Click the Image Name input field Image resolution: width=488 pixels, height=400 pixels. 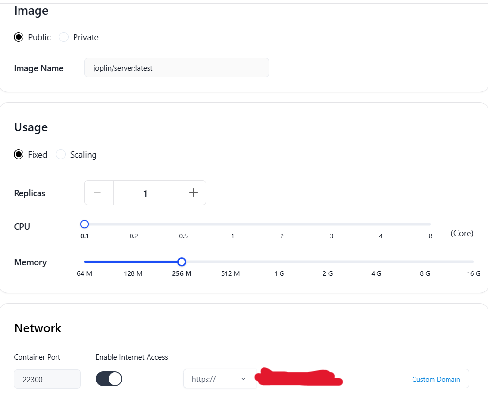pyautogui.click(x=176, y=68)
